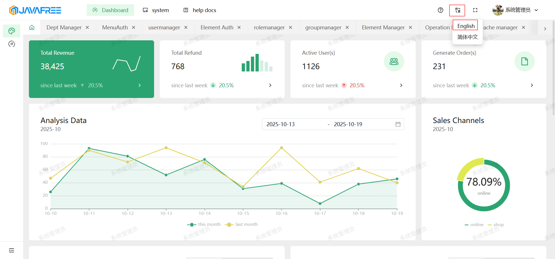Toggle 'last month' legend series
Image resolution: width=555 pixels, height=259 pixels.
(241, 224)
